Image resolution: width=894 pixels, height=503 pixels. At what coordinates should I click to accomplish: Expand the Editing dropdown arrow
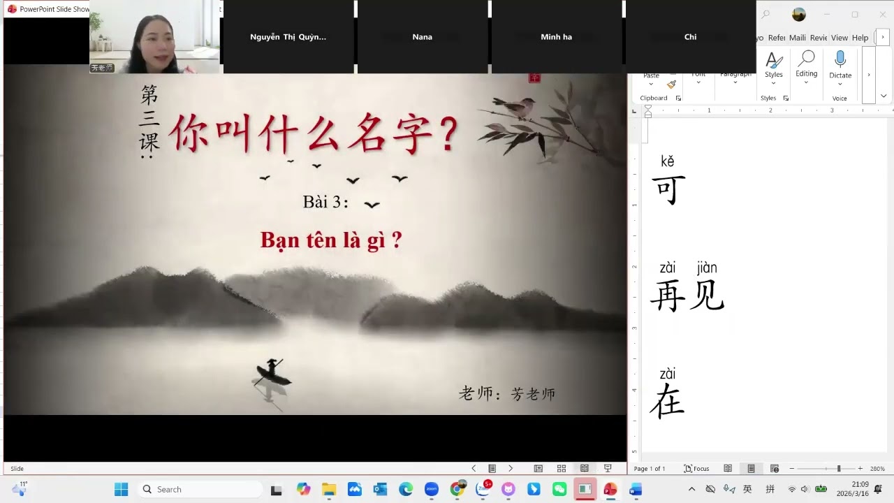pos(806,82)
